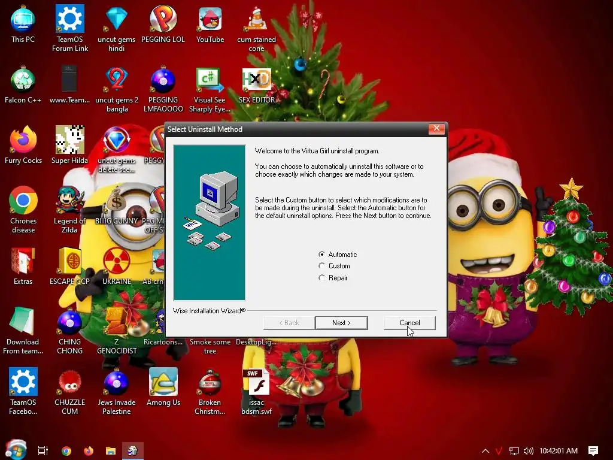Open the This PC desktop icon
Viewport: 613px width, 460px height.
coord(23,24)
